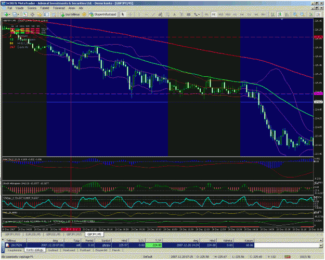This screenshot has height=260, width=325.
Task: Open the Fail menu
Action: [x=10, y=8]
